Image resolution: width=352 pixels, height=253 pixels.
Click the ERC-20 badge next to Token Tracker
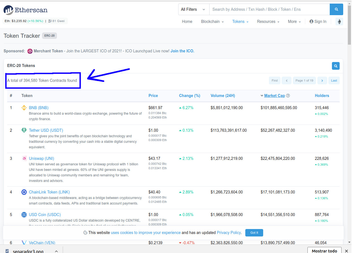(50, 36)
